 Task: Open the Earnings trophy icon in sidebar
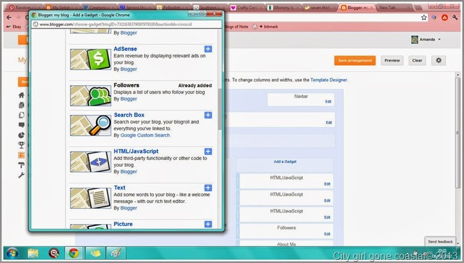pos(21,145)
